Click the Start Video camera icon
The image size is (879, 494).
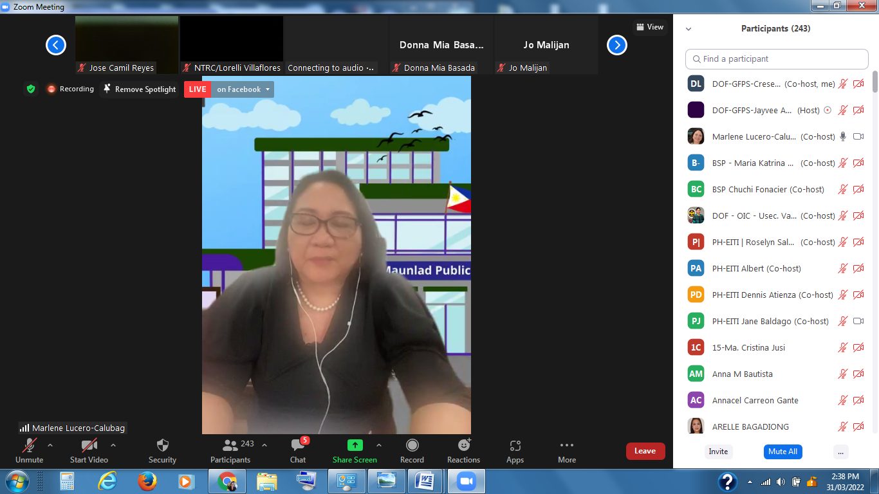[89, 445]
